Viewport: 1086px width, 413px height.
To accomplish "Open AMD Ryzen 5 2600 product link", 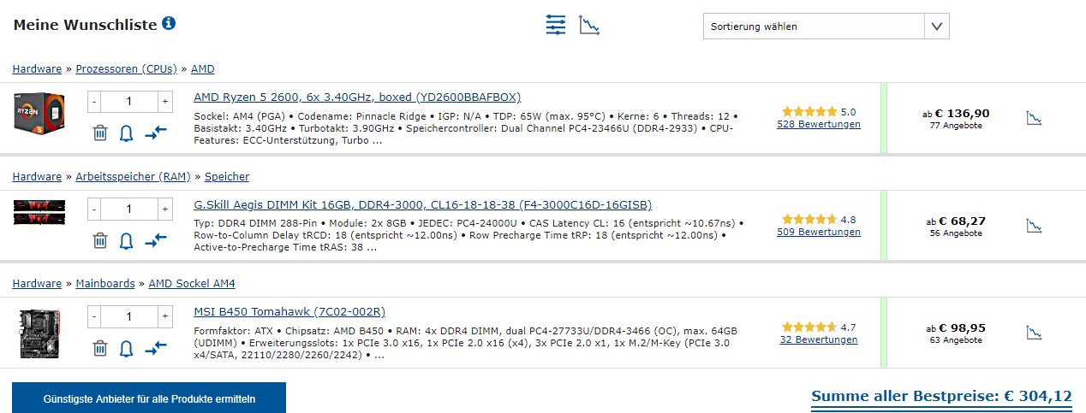I will [357, 97].
